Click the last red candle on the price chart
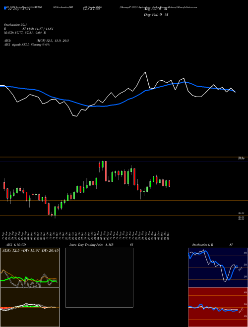This screenshot has width=248, height=327. pos(169,183)
